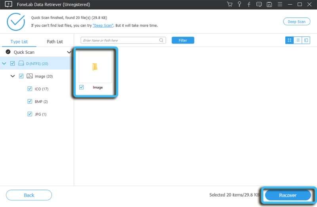Select the Type List tab

pyautogui.click(x=19, y=41)
